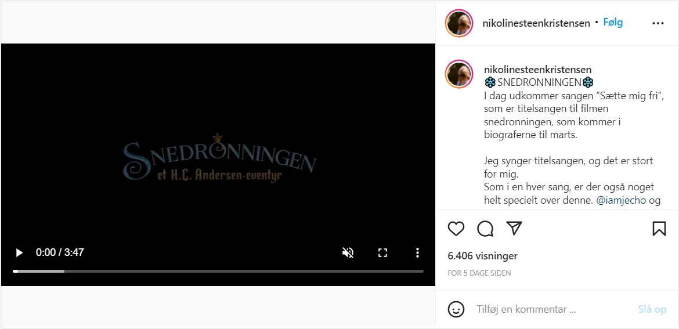Open the header username nikolinesteenkristensen
679x329 pixels.
[536, 23]
